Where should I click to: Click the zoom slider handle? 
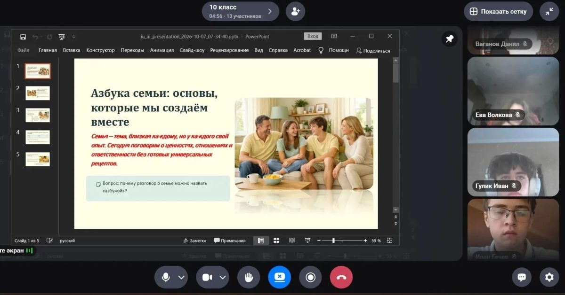[x=333, y=241]
